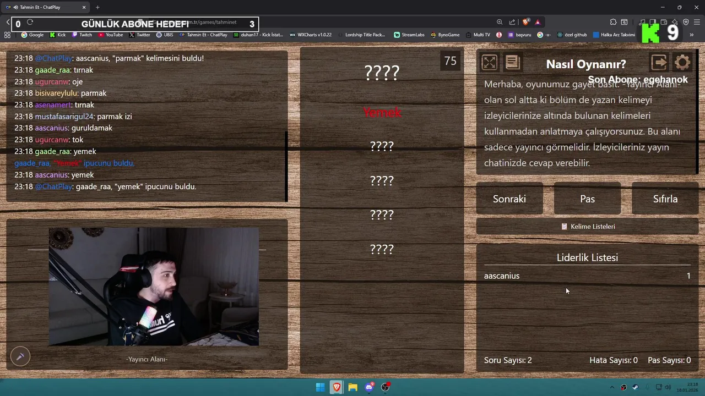Image resolution: width=705 pixels, height=396 pixels.
Task: Open the Lordship Title Pack bookmark
Action: click(361, 35)
